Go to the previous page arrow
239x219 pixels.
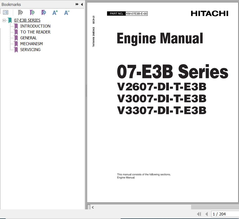(207, 214)
